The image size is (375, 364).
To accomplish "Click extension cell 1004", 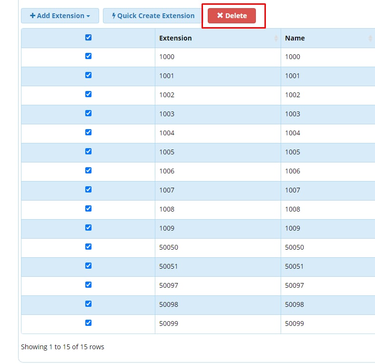I will 218,133.
